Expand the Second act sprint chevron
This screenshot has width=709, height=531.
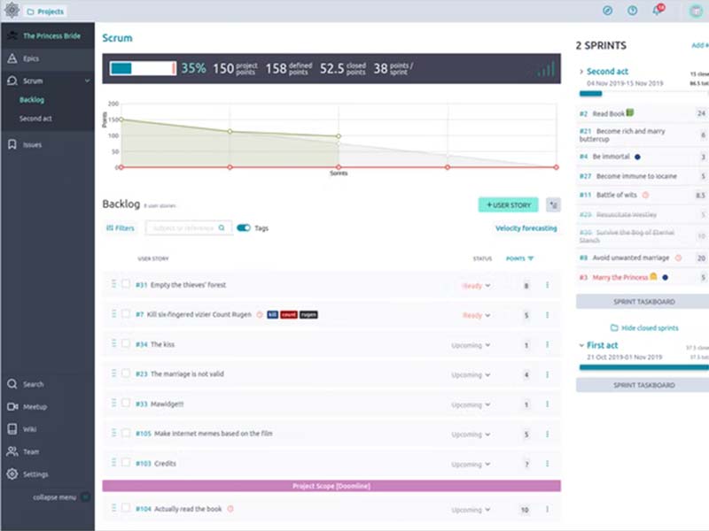click(581, 72)
